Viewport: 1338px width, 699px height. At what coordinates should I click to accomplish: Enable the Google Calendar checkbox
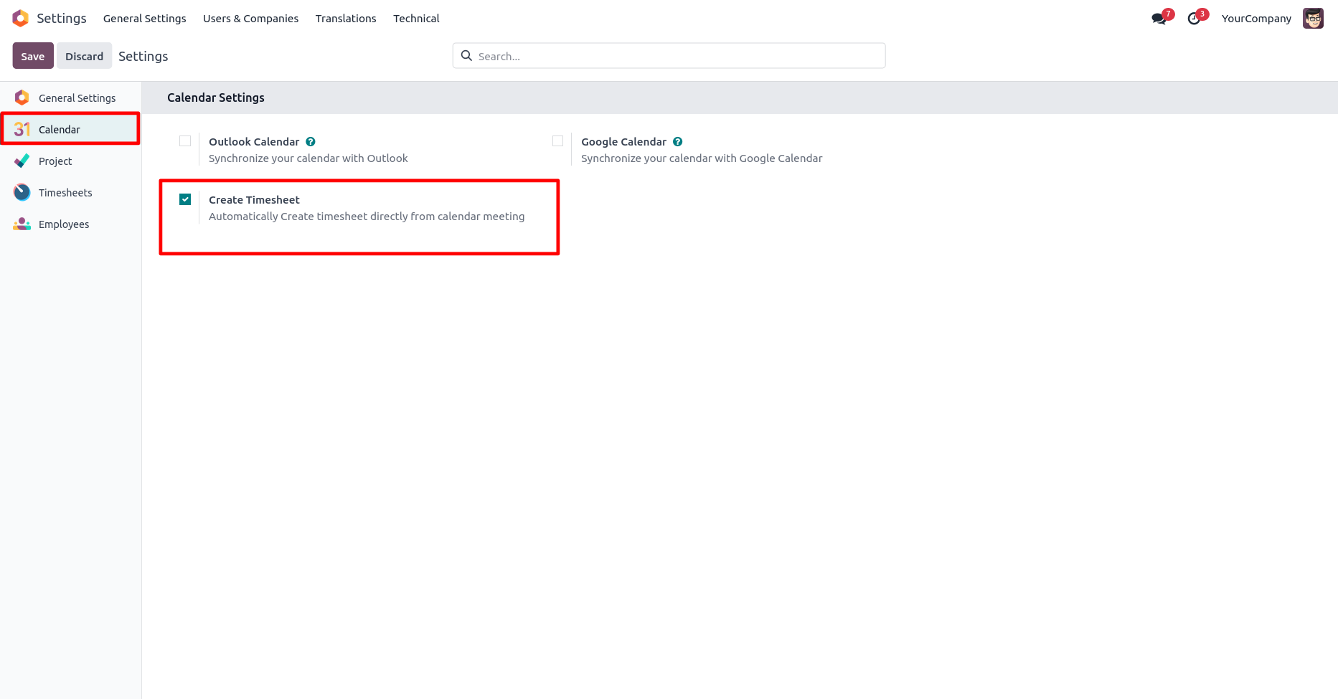[557, 141]
